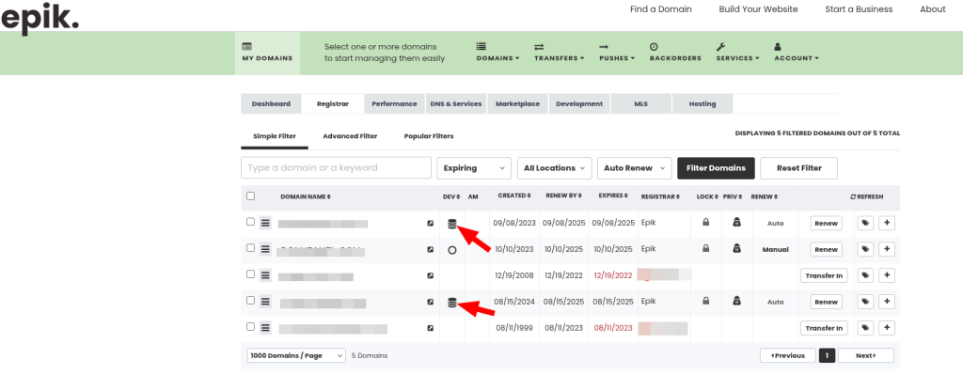The width and height of the screenshot is (963, 375).
Task: Open the Expiring filter dropdown
Action: pyautogui.click(x=474, y=168)
